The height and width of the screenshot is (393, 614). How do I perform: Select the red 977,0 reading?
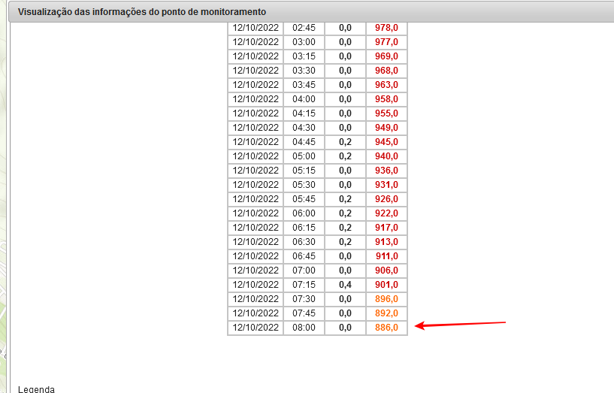click(x=386, y=42)
